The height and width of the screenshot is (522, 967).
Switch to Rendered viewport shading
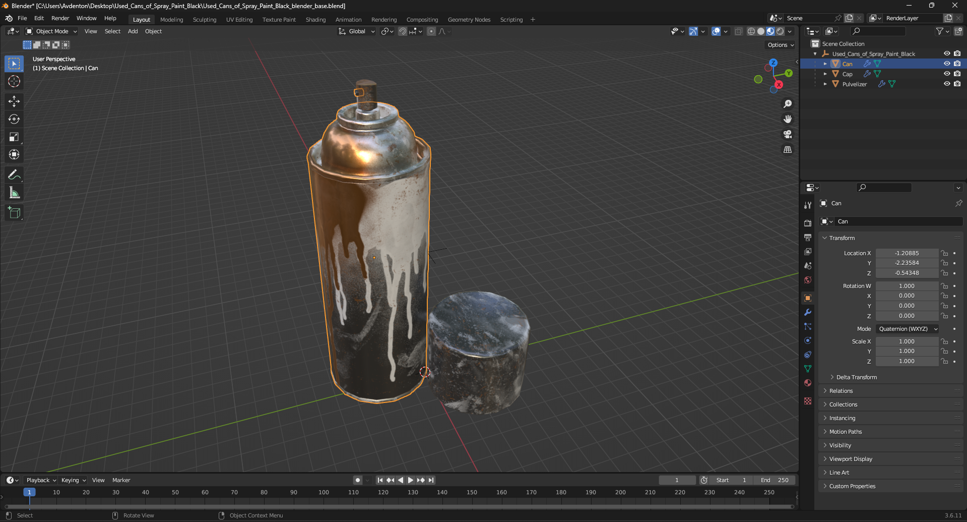(780, 31)
